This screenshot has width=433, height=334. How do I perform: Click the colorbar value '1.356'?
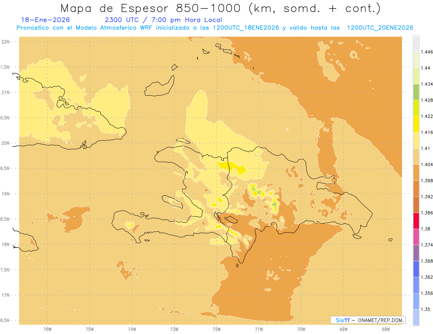[427, 293]
